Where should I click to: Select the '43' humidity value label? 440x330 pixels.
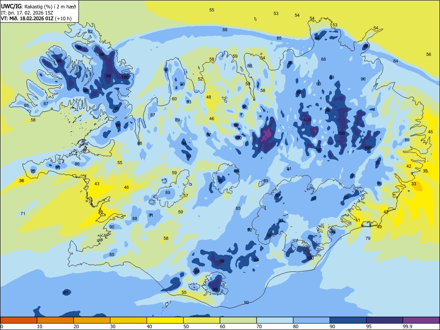[x=97, y=184]
